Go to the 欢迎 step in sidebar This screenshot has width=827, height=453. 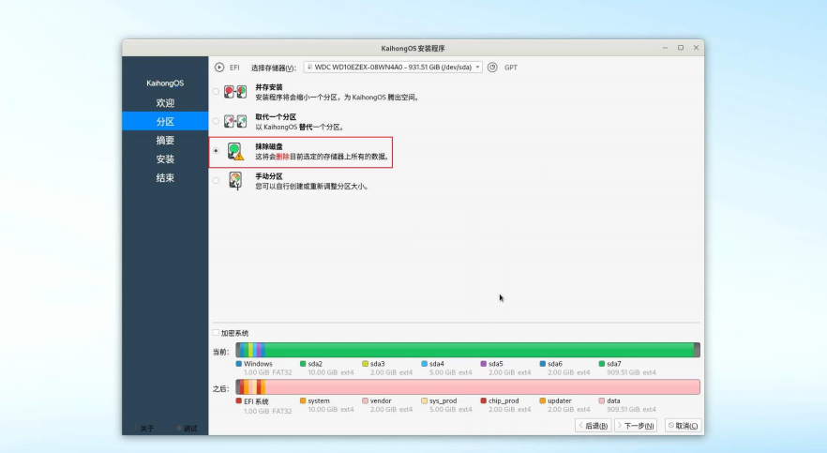pos(165,102)
